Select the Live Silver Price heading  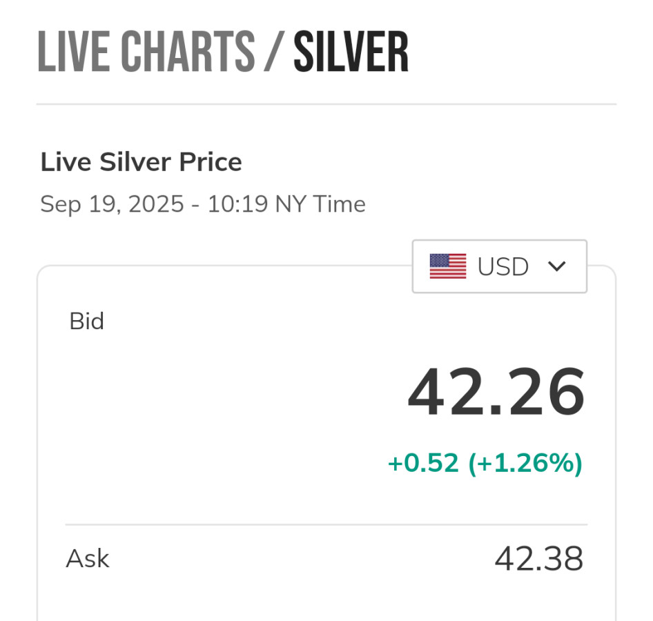coord(141,162)
